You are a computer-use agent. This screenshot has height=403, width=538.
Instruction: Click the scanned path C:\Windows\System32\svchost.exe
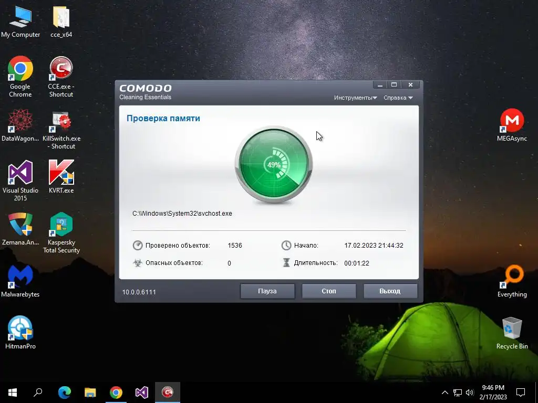coord(182,214)
